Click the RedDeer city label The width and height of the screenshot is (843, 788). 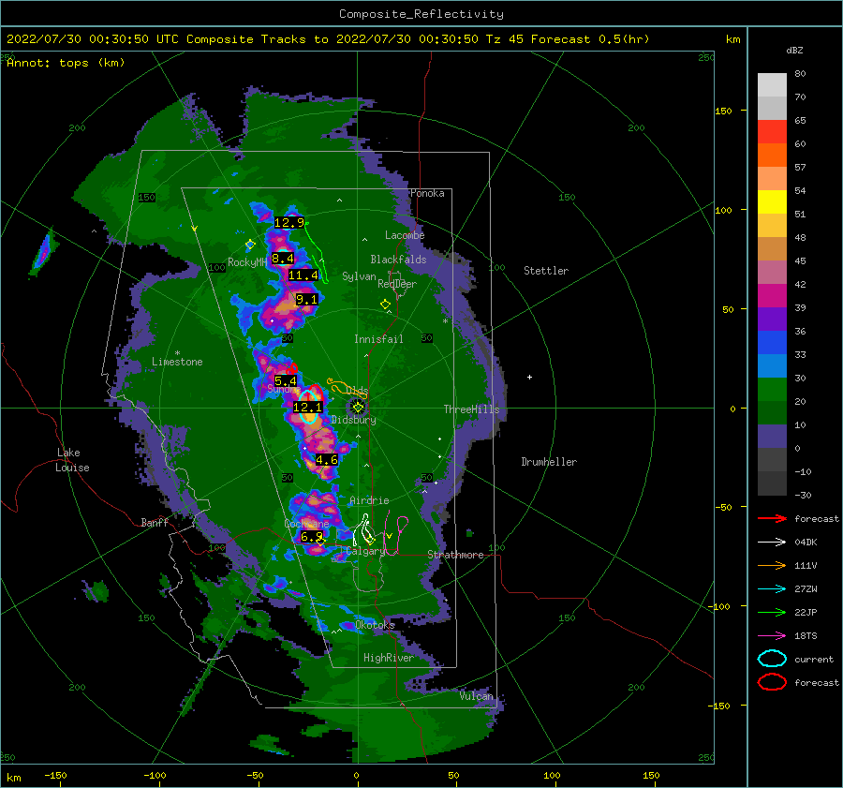(x=397, y=284)
